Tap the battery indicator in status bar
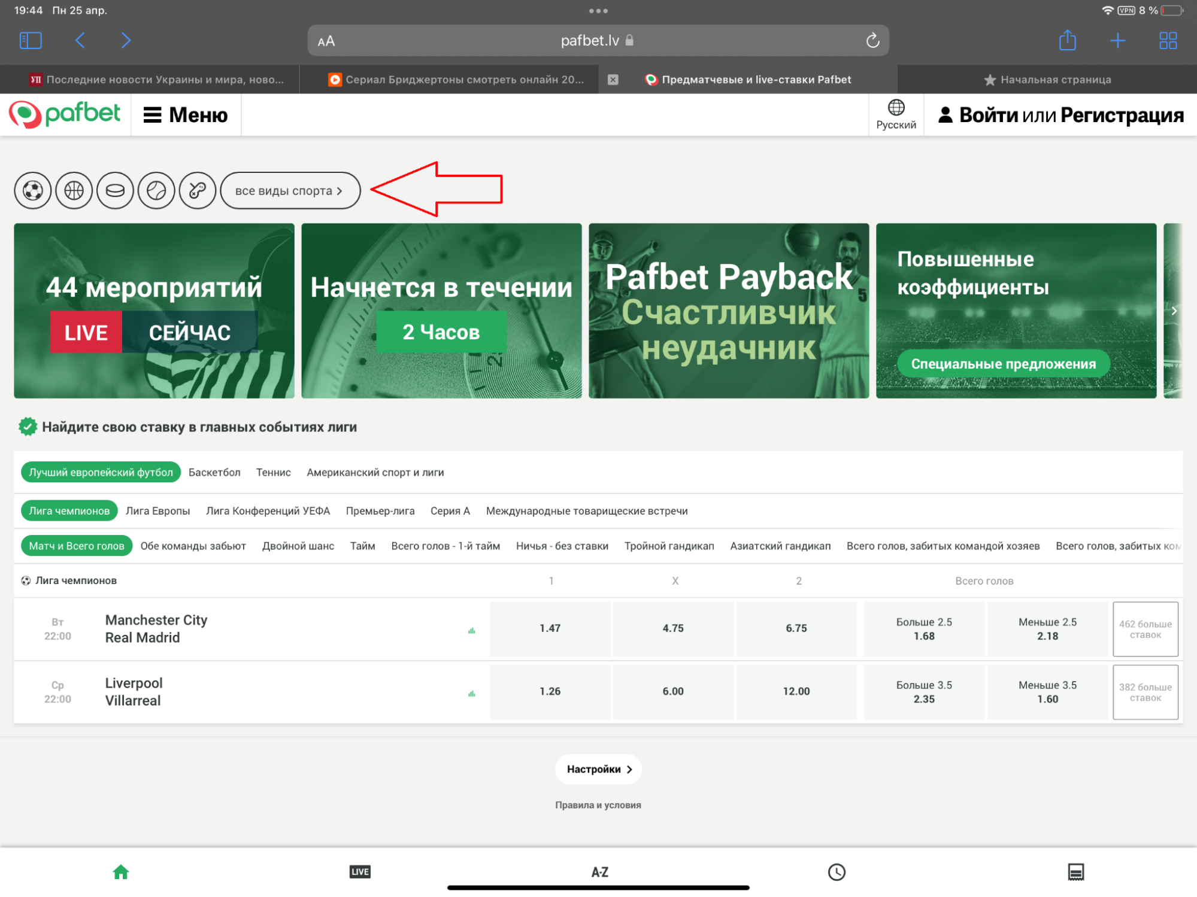This screenshot has width=1197, height=897. pos(1172,10)
